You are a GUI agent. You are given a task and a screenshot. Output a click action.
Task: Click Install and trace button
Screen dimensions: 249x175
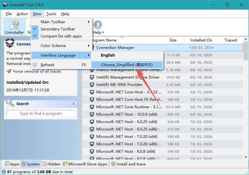click(x=128, y=164)
